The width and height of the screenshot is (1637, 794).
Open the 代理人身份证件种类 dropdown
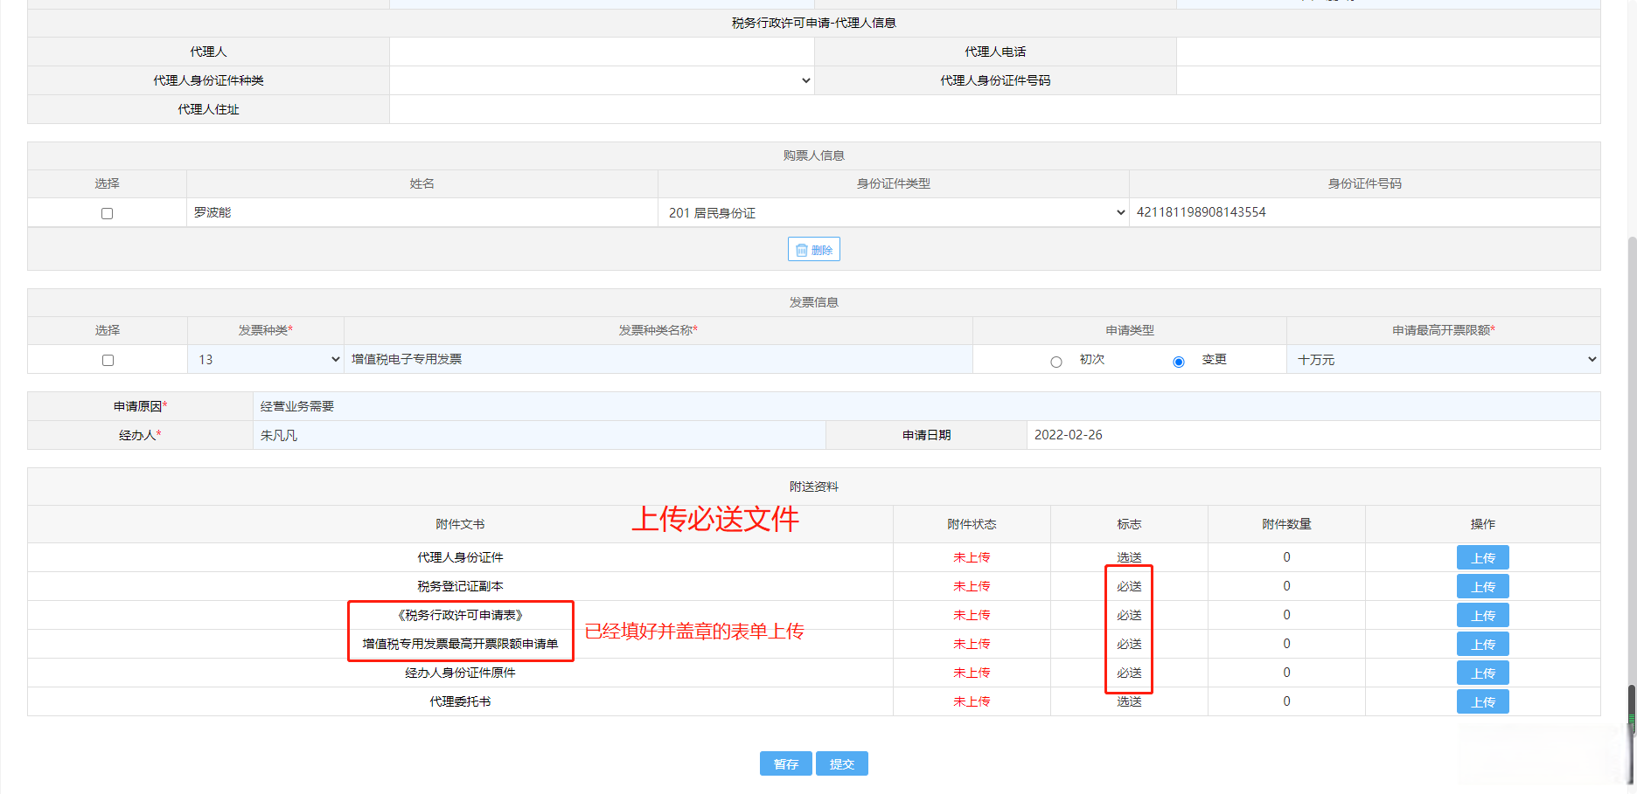(x=602, y=80)
